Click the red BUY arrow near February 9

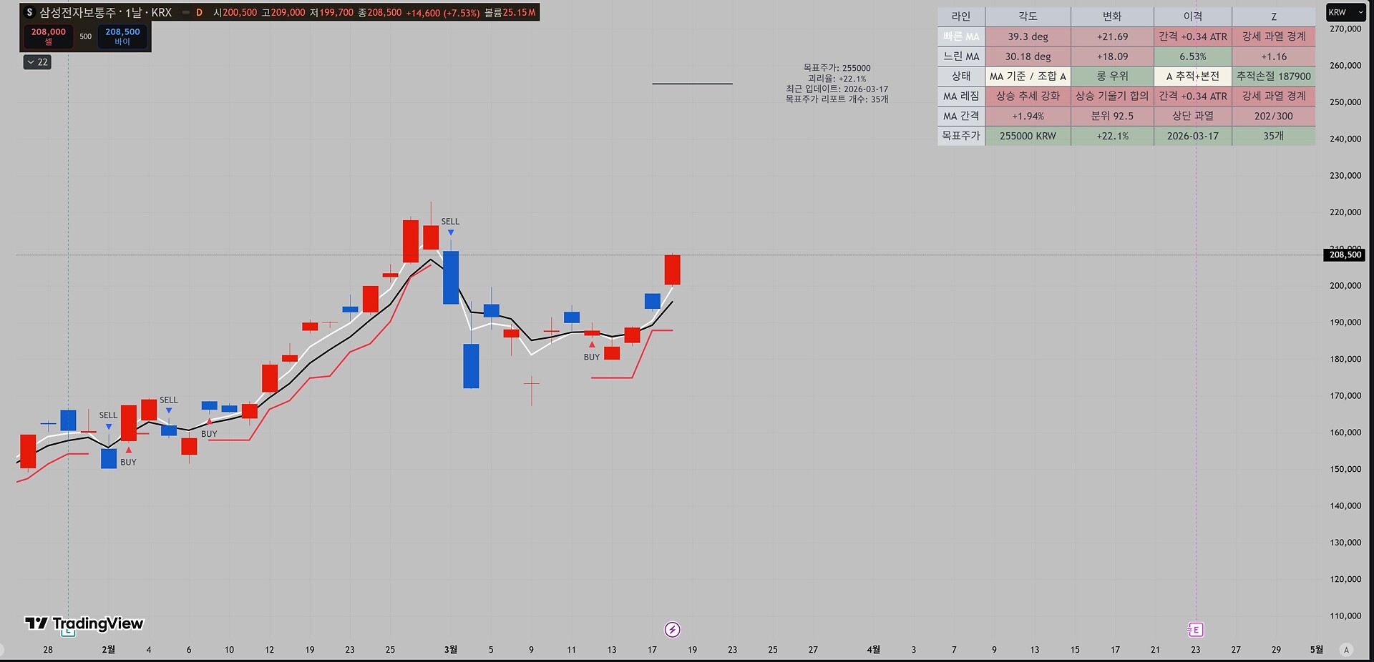[209, 422]
